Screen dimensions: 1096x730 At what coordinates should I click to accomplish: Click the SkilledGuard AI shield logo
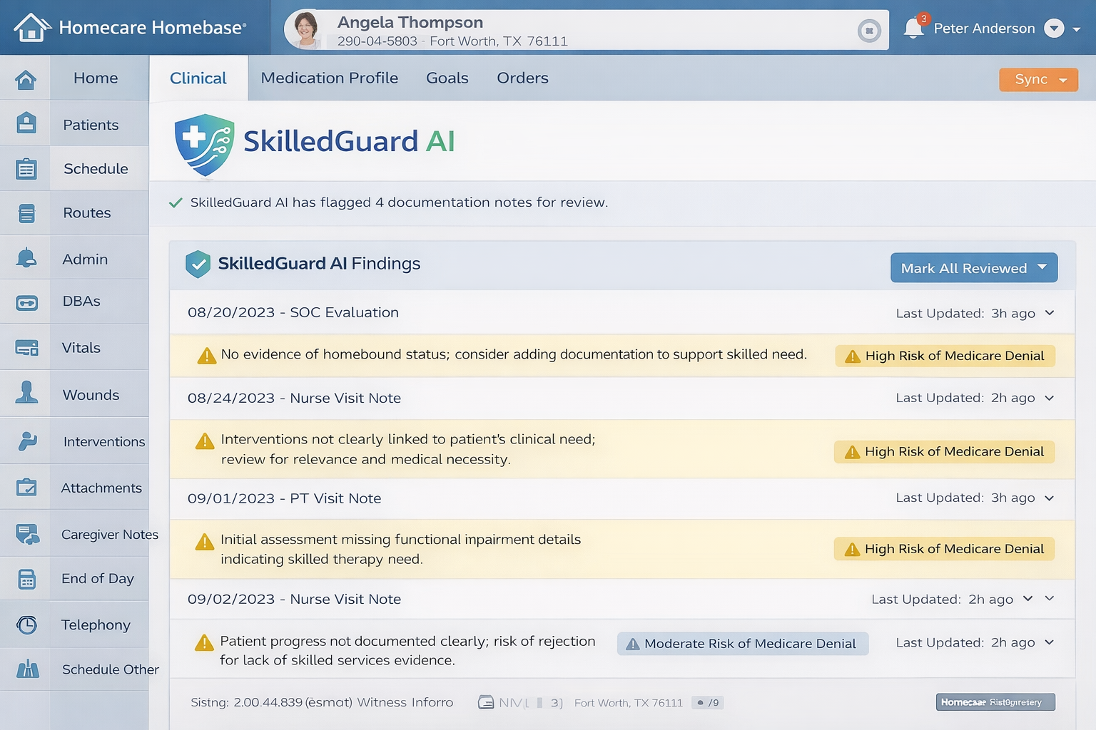pyautogui.click(x=204, y=145)
